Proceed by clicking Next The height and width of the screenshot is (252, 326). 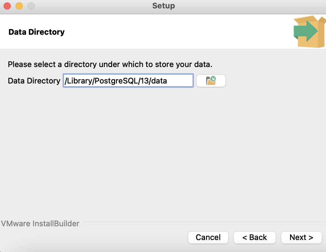pyautogui.click(x=301, y=237)
